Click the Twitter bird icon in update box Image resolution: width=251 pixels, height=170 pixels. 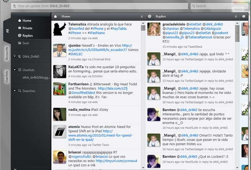pos(15,6)
